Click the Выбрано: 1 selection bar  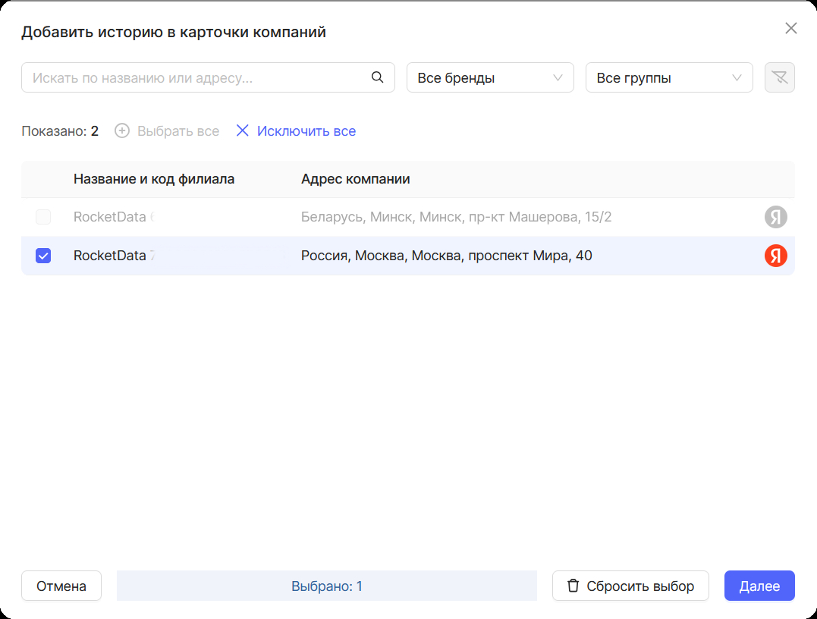click(326, 586)
